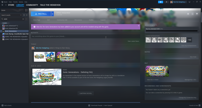Open the DLC tab link
202x108 pixels.
[48, 20]
